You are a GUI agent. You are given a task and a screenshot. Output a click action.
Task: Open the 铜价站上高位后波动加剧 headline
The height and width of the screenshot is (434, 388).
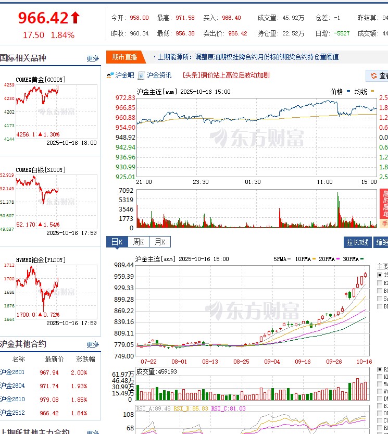pyautogui.click(x=227, y=76)
